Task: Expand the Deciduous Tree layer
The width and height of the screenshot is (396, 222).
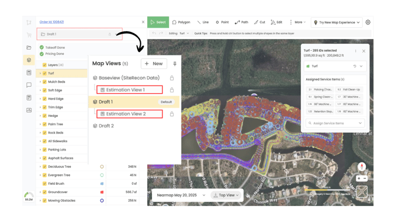Action: tap(40, 166)
